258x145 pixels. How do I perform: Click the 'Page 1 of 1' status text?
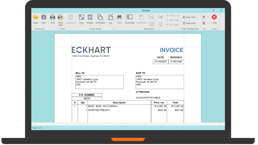[x=37, y=128]
